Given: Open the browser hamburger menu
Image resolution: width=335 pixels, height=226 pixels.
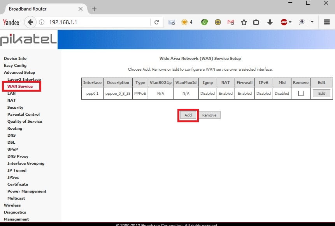Looking at the screenshot, I should pyautogui.click(x=327, y=22).
